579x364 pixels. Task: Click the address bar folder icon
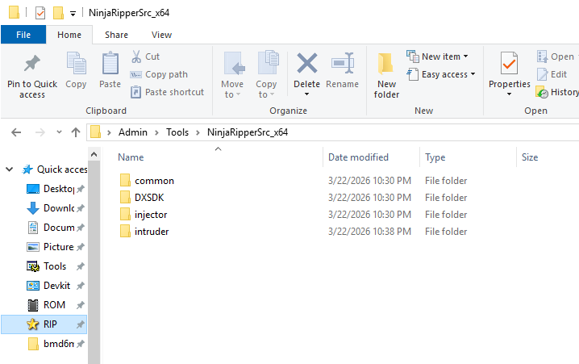tap(96, 132)
